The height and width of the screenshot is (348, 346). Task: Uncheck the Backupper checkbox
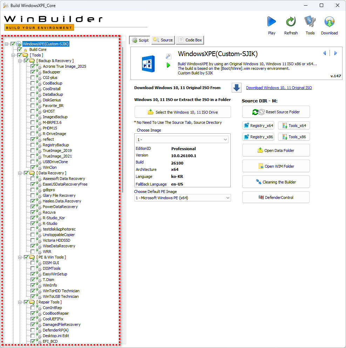(x=33, y=72)
